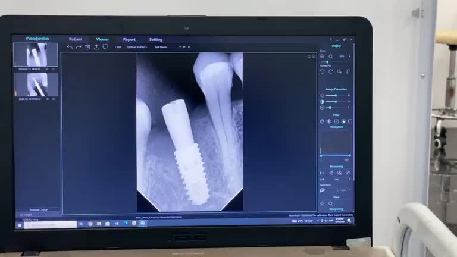The image size is (457, 257).
Task: Click the single-pane layout icon above the x-ray
Action: pos(309,57)
